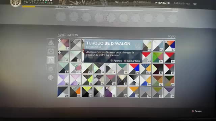Click the 50/50 shader capacity counter
The image size is (216, 121).
(172, 37)
